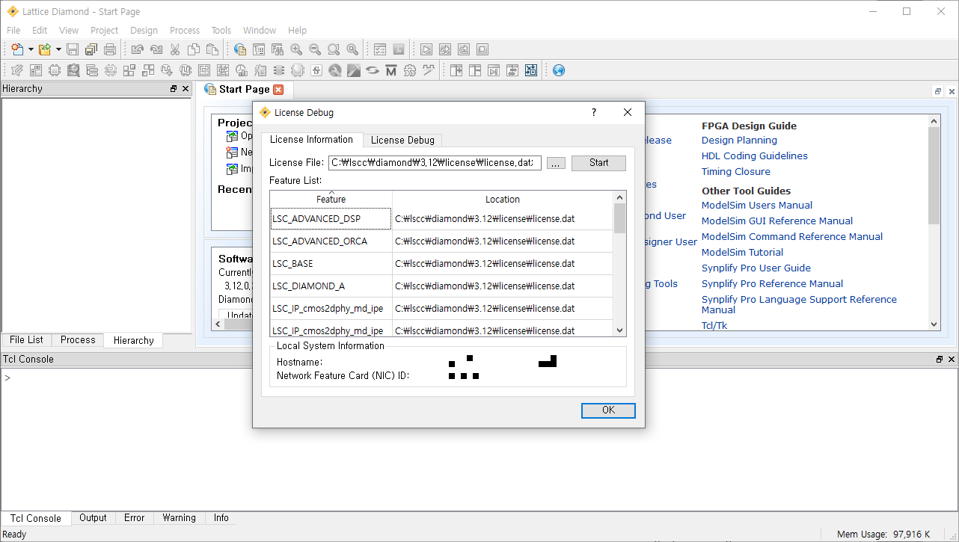Click the checklist toolbar icon
The height and width of the screenshot is (542, 959).
click(380, 49)
